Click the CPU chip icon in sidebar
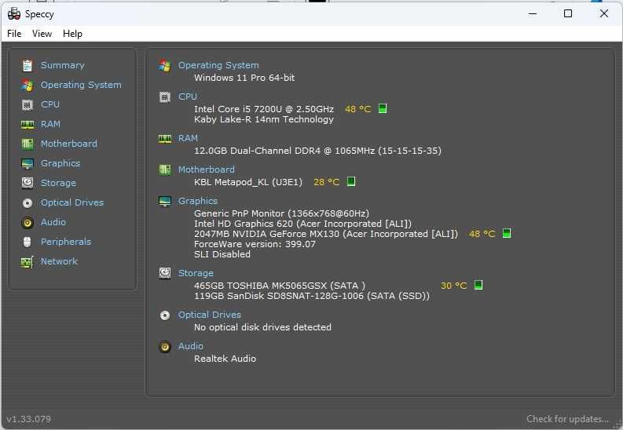 pyautogui.click(x=27, y=104)
